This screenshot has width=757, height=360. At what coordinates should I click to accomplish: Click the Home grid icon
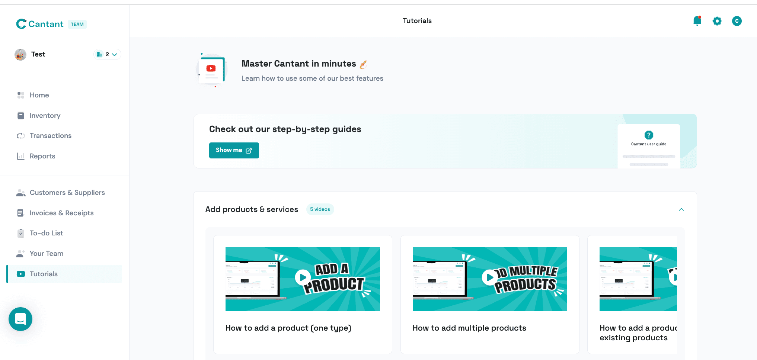[x=21, y=95]
